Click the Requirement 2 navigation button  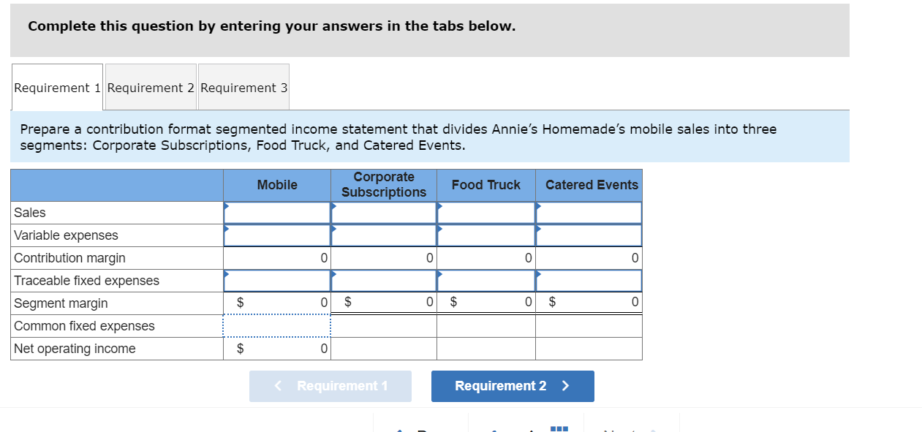[x=512, y=386]
